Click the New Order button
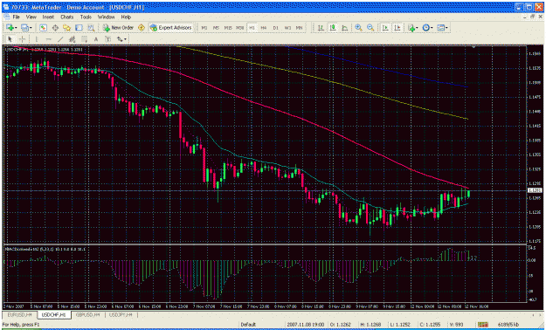The height and width of the screenshot is (330, 546). click(x=118, y=28)
